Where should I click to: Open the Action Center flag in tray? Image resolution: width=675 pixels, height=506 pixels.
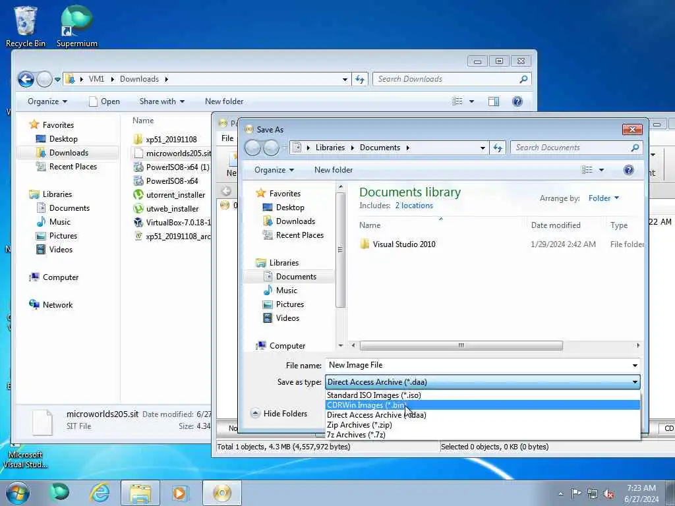pos(576,493)
